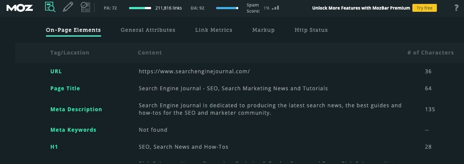Click the 211,816 links count
464x164 pixels.
pyautogui.click(x=169, y=8)
